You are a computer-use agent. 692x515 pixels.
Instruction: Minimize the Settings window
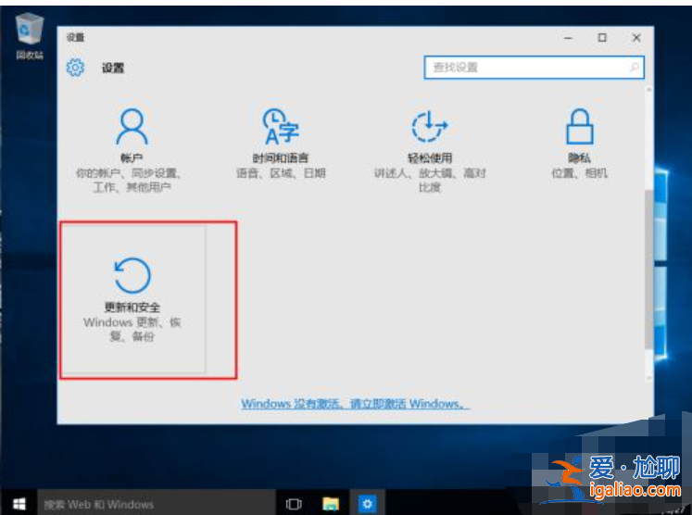point(568,38)
